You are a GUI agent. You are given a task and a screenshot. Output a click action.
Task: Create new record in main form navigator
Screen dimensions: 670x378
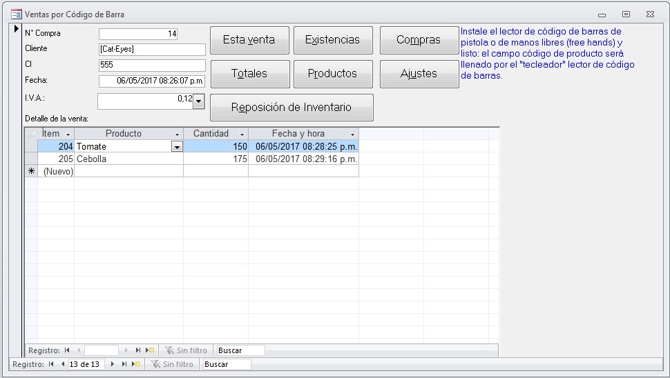point(136,364)
